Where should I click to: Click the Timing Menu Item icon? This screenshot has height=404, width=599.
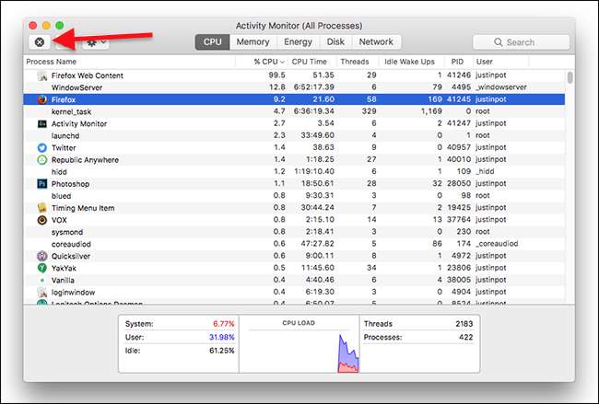click(x=42, y=208)
